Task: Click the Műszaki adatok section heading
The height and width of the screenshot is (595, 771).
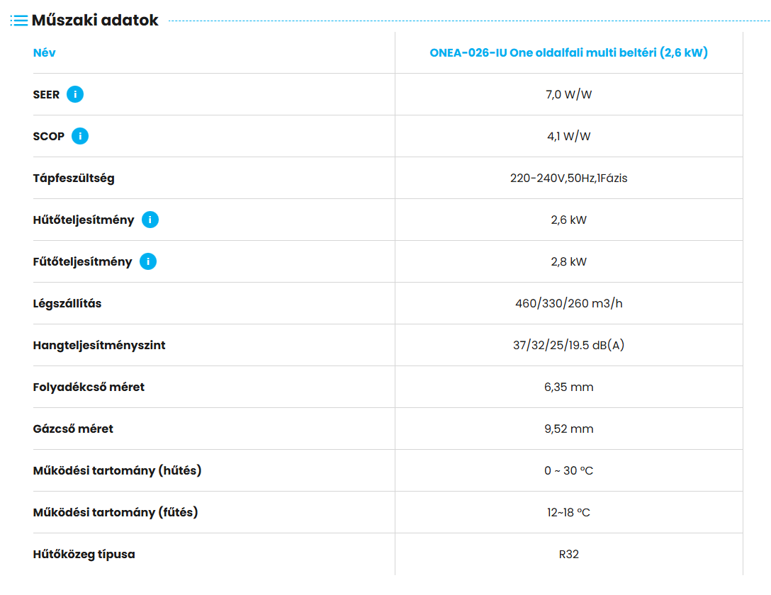Action: click(95, 21)
